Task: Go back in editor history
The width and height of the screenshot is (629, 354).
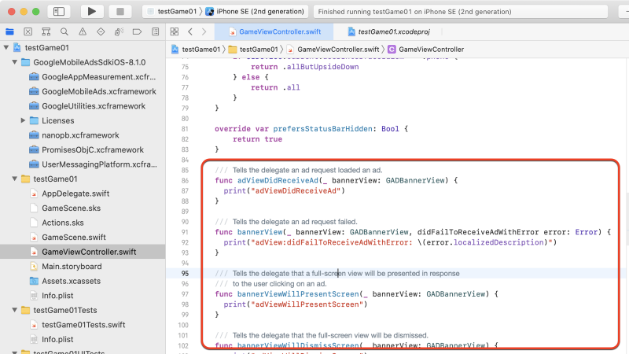Action: click(x=190, y=31)
